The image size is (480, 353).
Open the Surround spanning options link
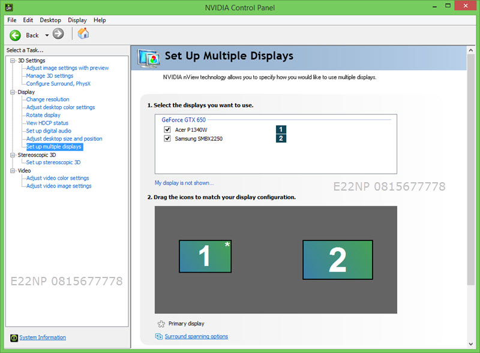pos(196,336)
